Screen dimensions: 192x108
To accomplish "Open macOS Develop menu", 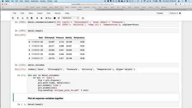I will tap(43, 1).
